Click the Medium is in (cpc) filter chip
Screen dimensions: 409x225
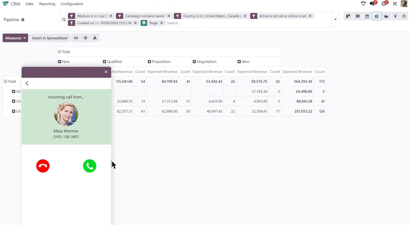click(92, 16)
